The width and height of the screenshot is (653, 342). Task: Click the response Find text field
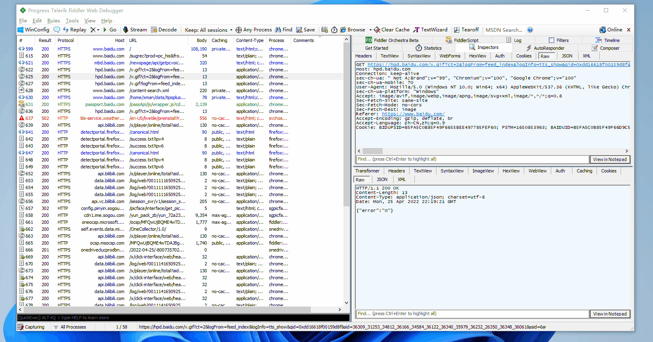[x=472, y=314]
